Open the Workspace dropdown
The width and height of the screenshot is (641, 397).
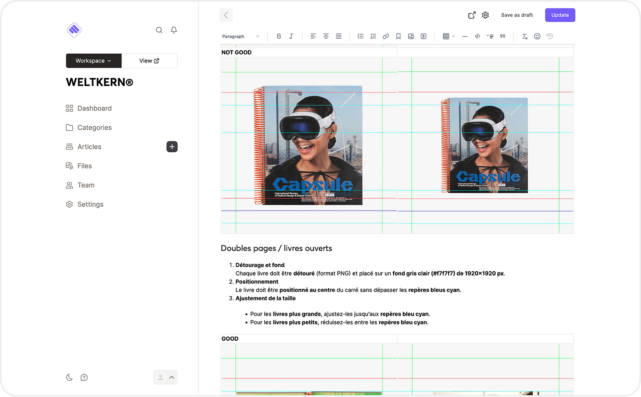[93, 61]
